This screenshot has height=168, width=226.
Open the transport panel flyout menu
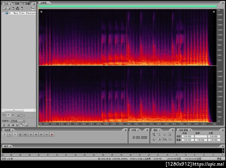(x=125, y=130)
